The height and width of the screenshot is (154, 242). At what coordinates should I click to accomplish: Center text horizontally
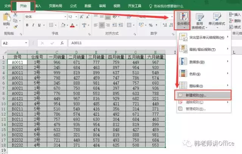(x=102, y=25)
